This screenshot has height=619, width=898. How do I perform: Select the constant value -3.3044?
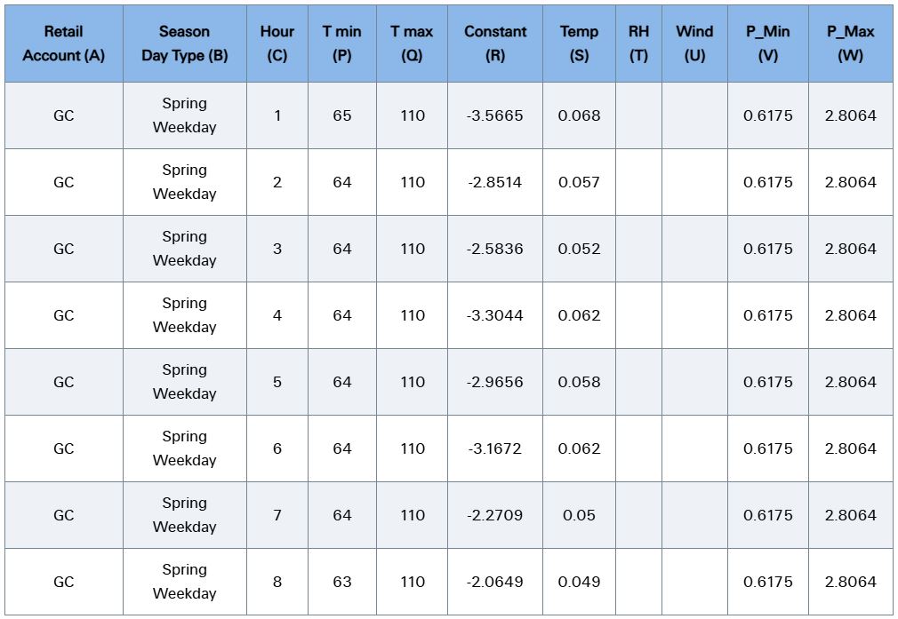pyautogui.click(x=495, y=315)
